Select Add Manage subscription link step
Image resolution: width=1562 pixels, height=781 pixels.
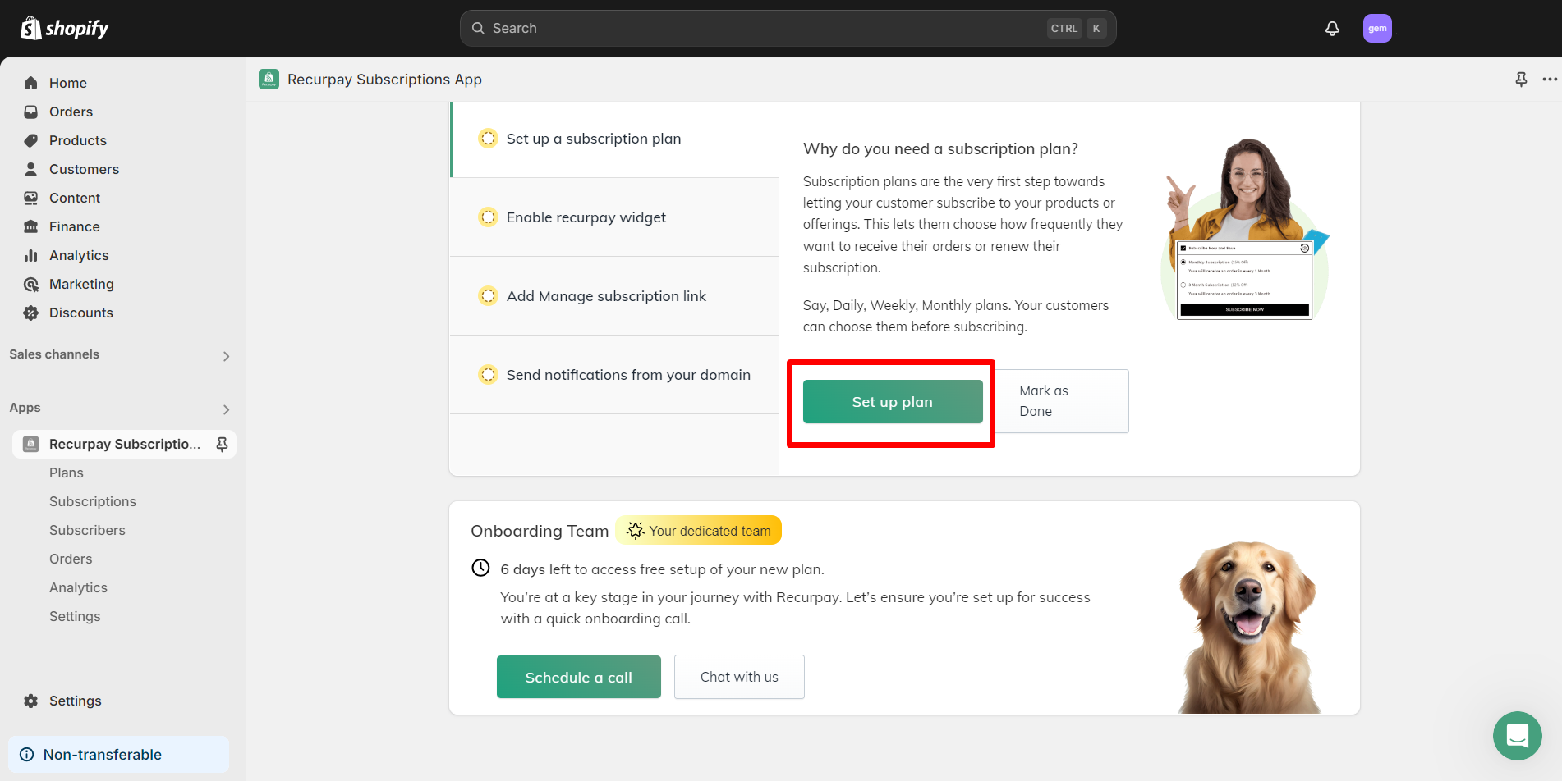[606, 296]
